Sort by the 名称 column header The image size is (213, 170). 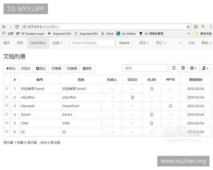click(81, 80)
